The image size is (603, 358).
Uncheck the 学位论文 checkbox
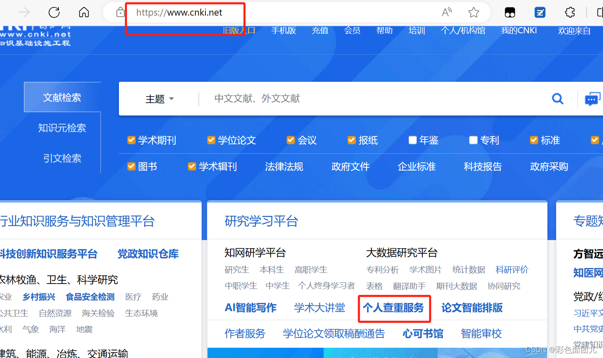(211, 140)
